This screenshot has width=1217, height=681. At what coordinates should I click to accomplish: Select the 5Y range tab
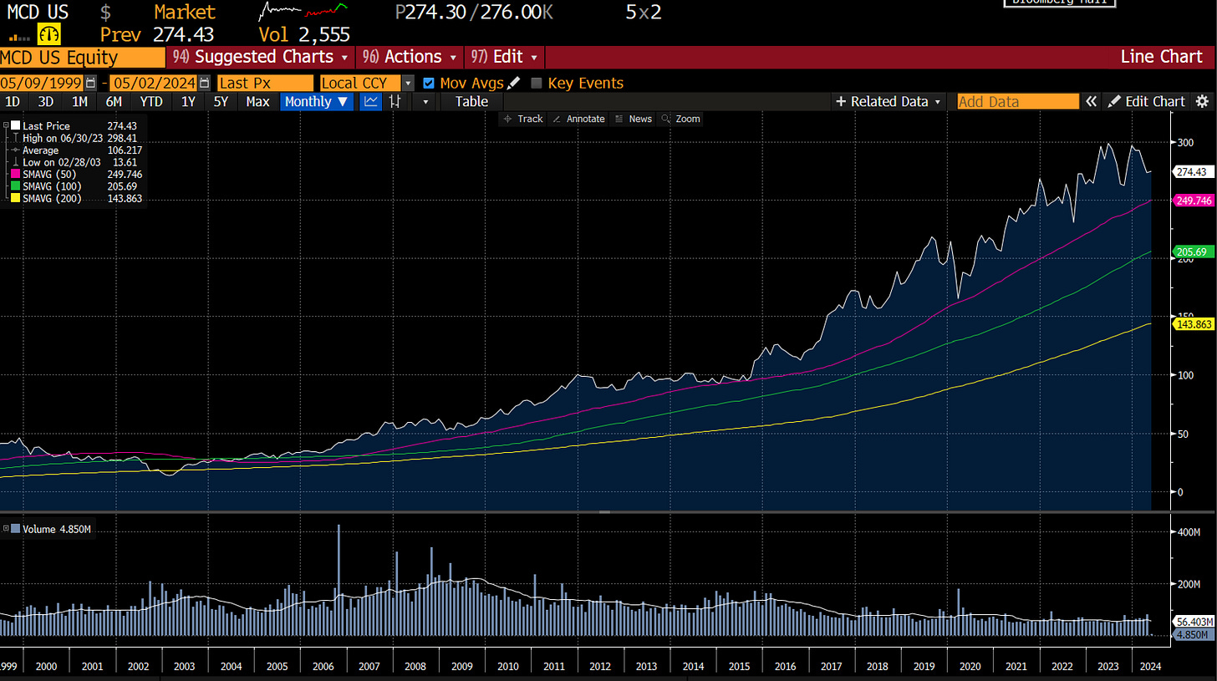221,101
